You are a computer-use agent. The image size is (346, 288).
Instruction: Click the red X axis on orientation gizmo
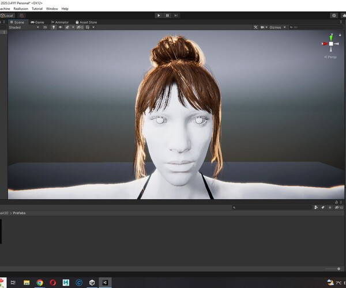click(x=325, y=44)
